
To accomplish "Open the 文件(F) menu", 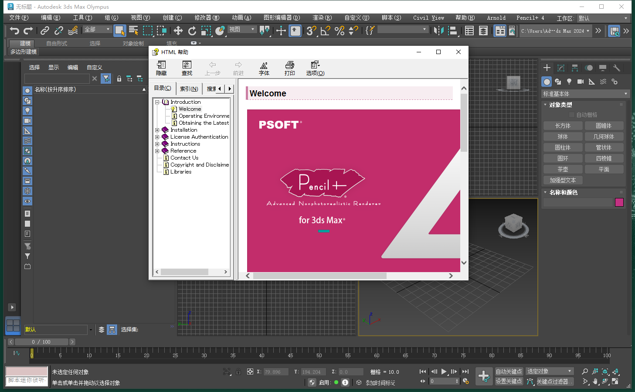I will [19, 18].
